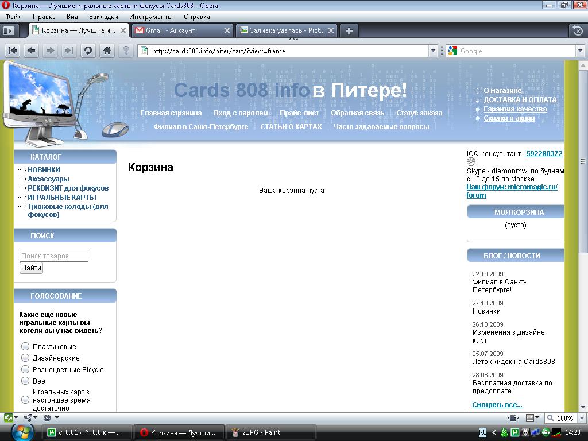Open a new tab with plus button

(x=349, y=31)
